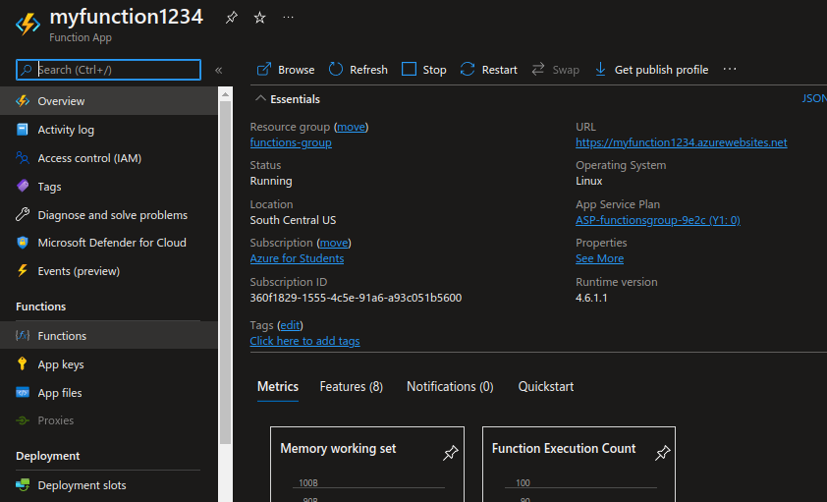
Task: Select the Location value South Central US
Action: (x=293, y=220)
